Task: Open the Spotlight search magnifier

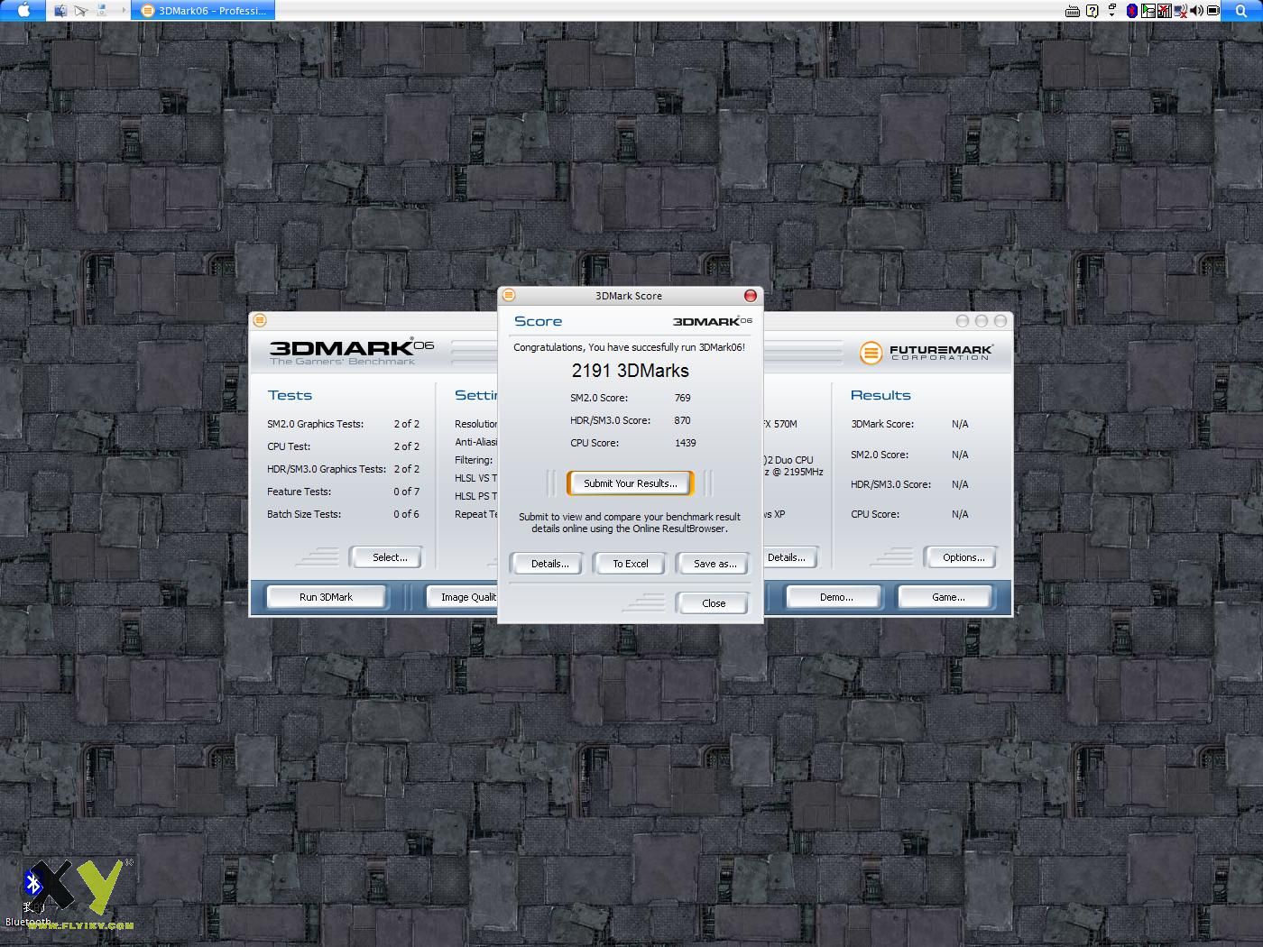Action: point(1241,11)
